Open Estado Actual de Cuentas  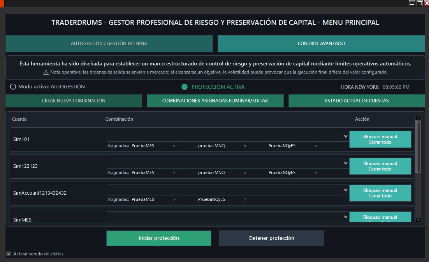(x=357, y=101)
